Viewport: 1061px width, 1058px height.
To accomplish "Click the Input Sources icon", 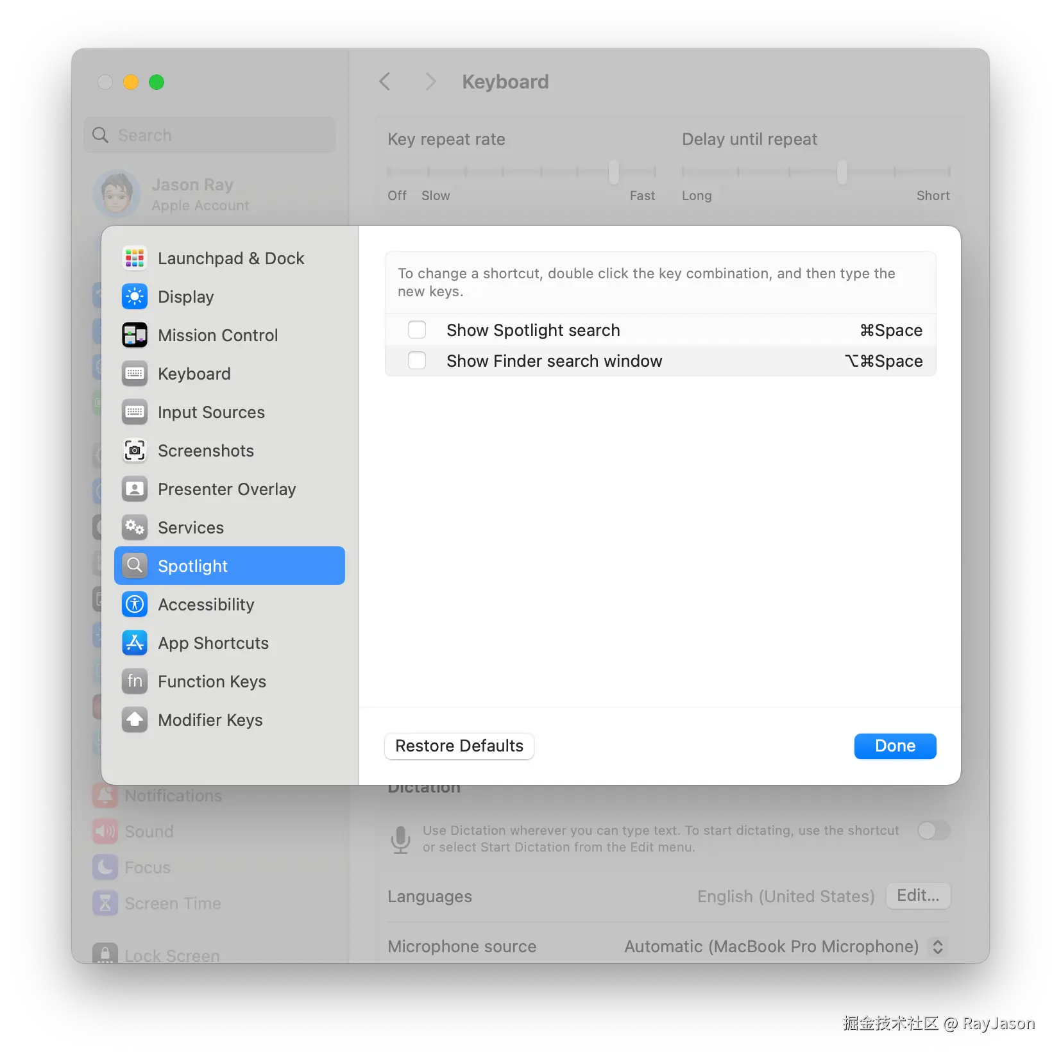I will 135,412.
